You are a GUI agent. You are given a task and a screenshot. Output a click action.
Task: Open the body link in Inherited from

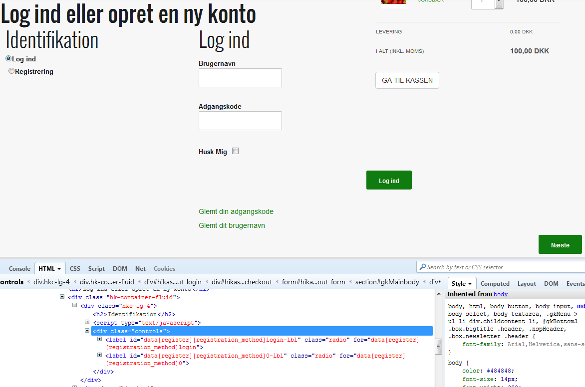coord(500,295)
